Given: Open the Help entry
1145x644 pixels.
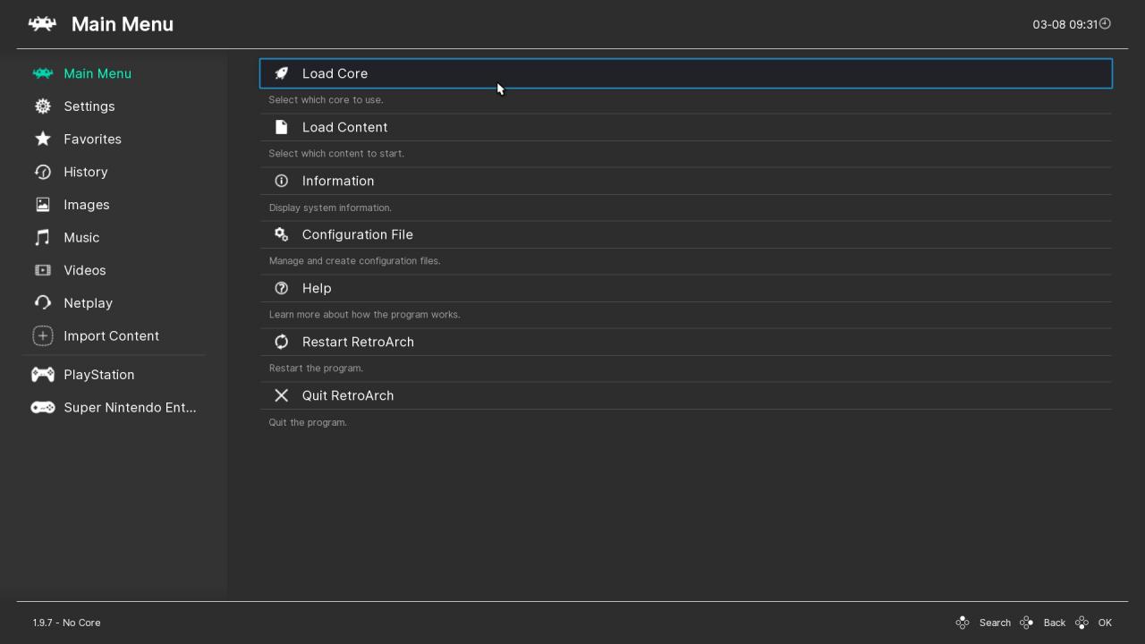Looking at the screenshot, I should [x=686, y=288].
